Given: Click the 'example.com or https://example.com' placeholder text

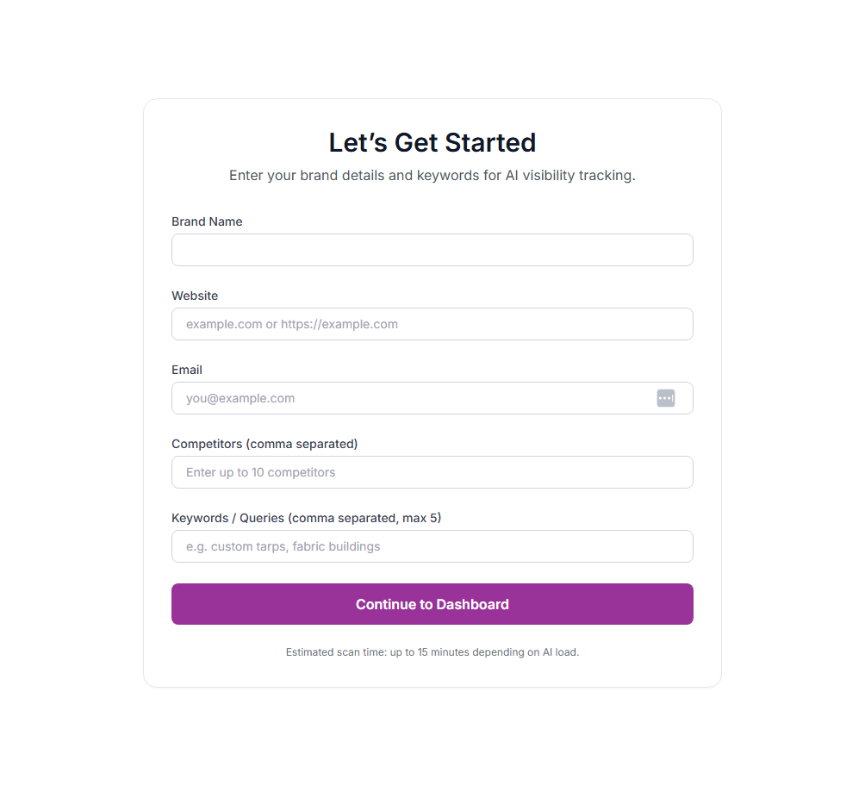Looking at the screenshot, I should [x=291, y=324].
